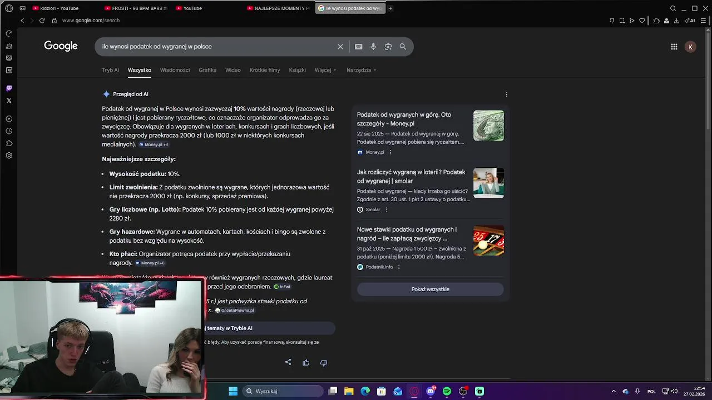Viewport: 712px width, 400px height.
Task: Go back with the browser back arrow
Action: tap(22, 21)
